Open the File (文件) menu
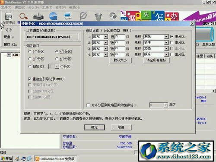Image resolution: width=216 pixels, height=162 pixels. (6, 7)
